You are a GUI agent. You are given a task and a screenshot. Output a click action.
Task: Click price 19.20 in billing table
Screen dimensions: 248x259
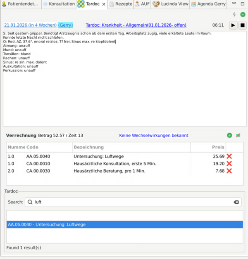click(x=219, y=164)
